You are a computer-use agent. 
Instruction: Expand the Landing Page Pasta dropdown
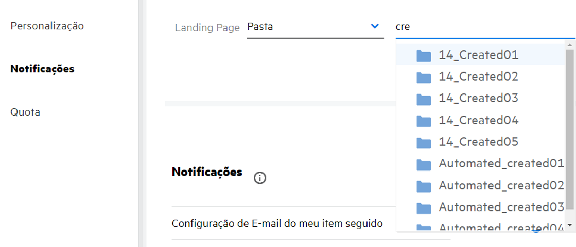point(315,27)
